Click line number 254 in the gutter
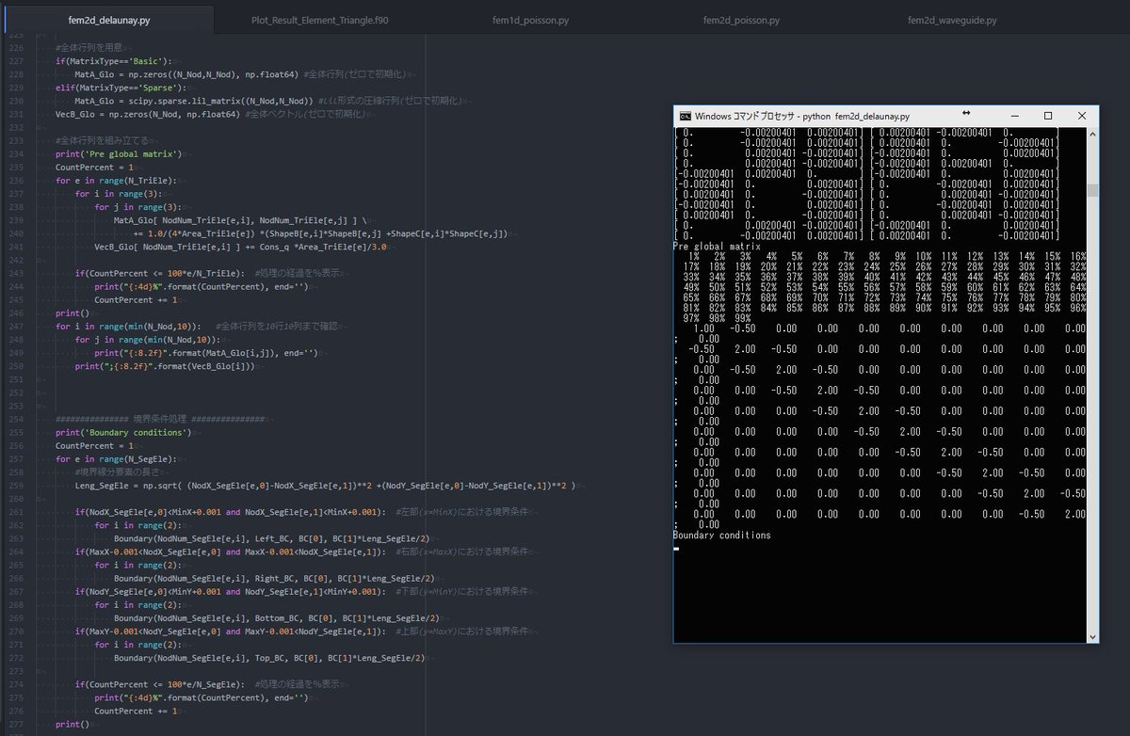This screenshot has height=736, width=1130. coord(16,419)
